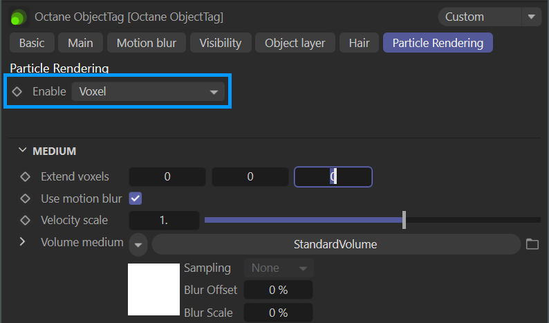The image size is (549, 323).
Task: Open the Object layer tab
Action: pyautogui.click(x=295, y=43)
